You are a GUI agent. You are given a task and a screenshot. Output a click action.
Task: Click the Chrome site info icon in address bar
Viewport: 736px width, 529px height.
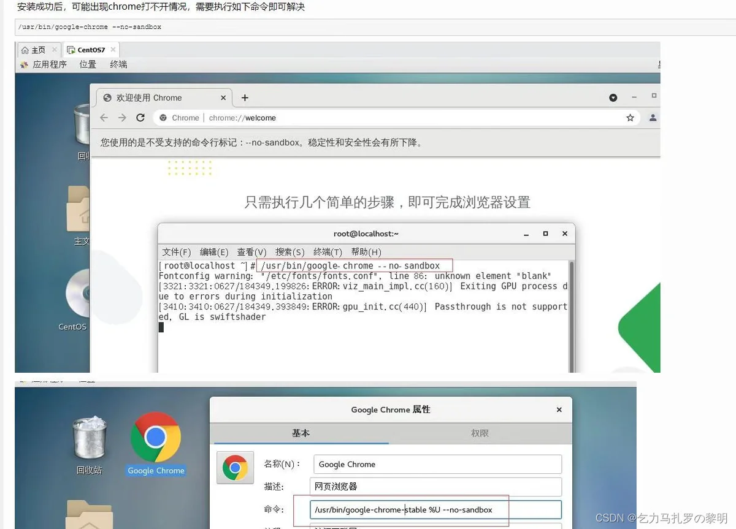click(163, 118)
